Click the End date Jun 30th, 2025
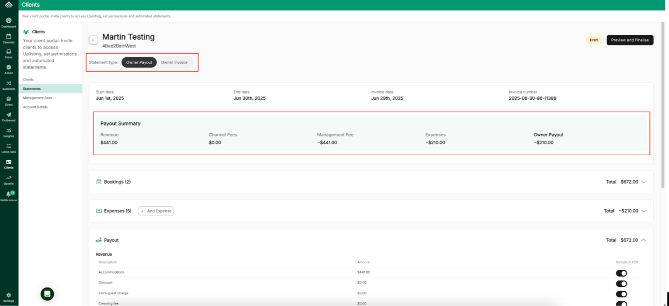 (x=250, y=98)
